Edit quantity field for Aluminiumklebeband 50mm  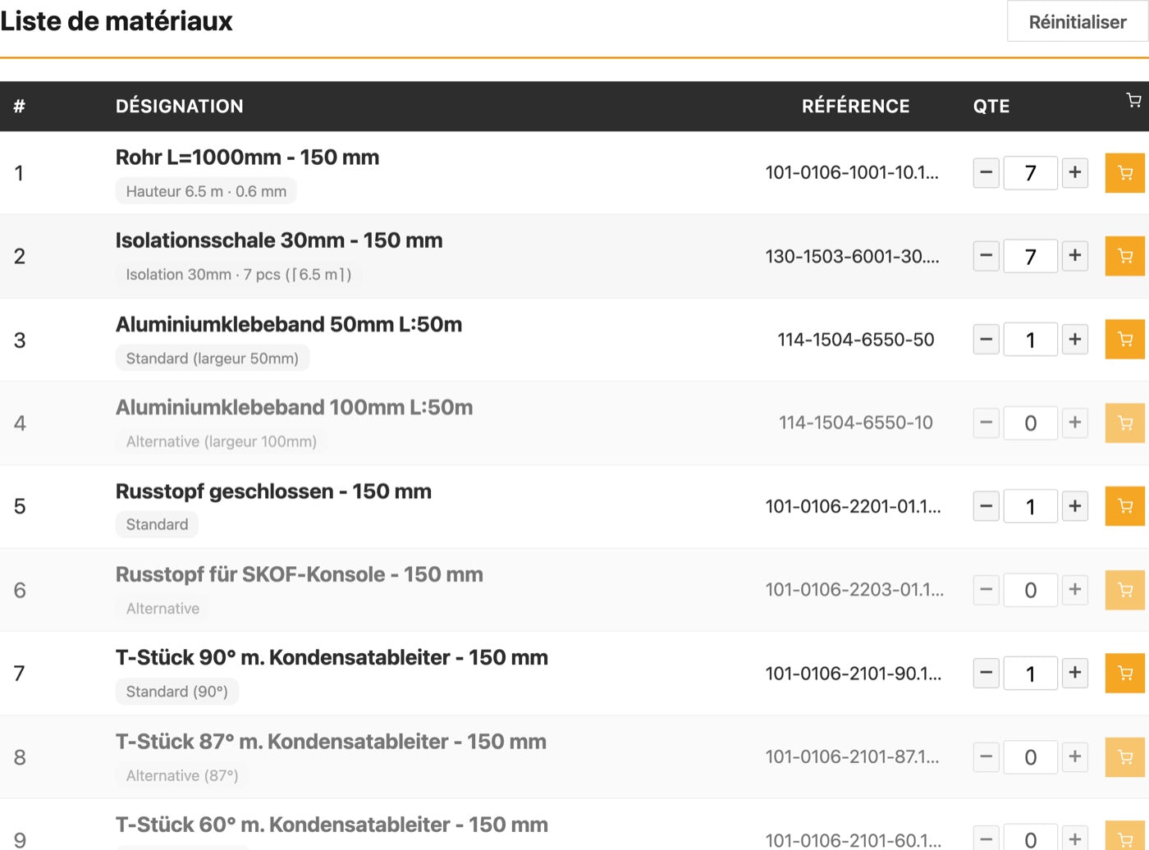[x=1031, y=340]
